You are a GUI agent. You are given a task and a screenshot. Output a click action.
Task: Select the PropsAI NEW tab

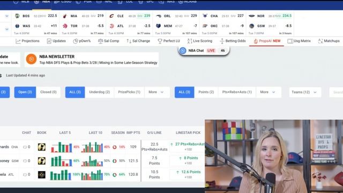[x=267, y=41]
